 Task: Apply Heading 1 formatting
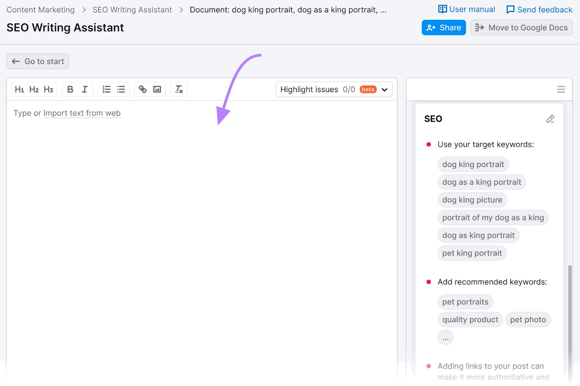point(20,89)
